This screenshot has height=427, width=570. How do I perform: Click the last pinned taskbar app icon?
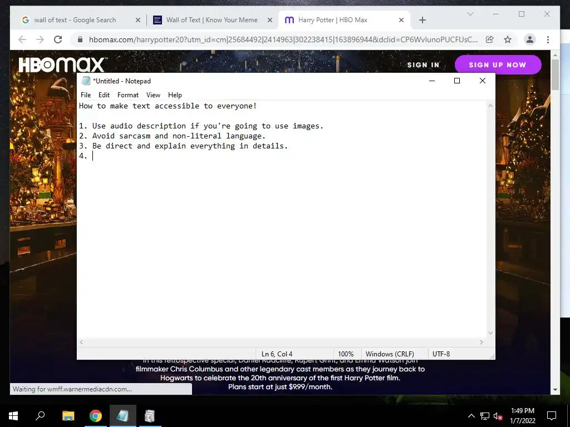click(x=150, y=416)
